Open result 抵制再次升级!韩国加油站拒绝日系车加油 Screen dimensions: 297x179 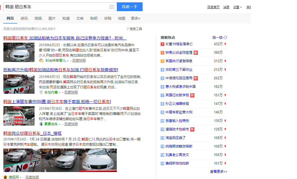(x=61, y=70)
